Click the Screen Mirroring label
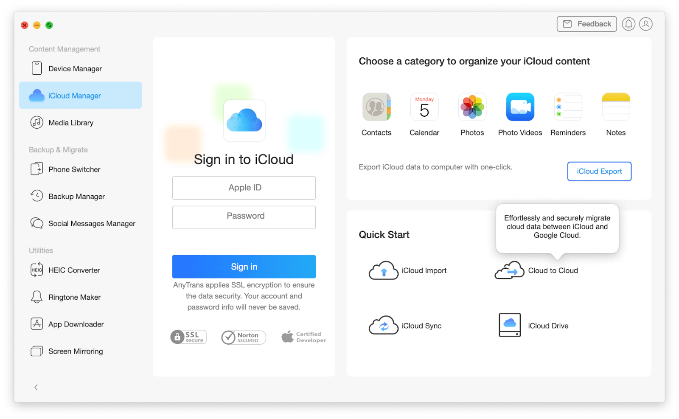This screenshot has width=679, height=419. pos(76,351)
